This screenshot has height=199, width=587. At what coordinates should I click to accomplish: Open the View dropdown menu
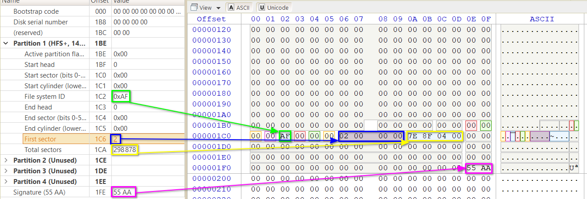point(205,8)
